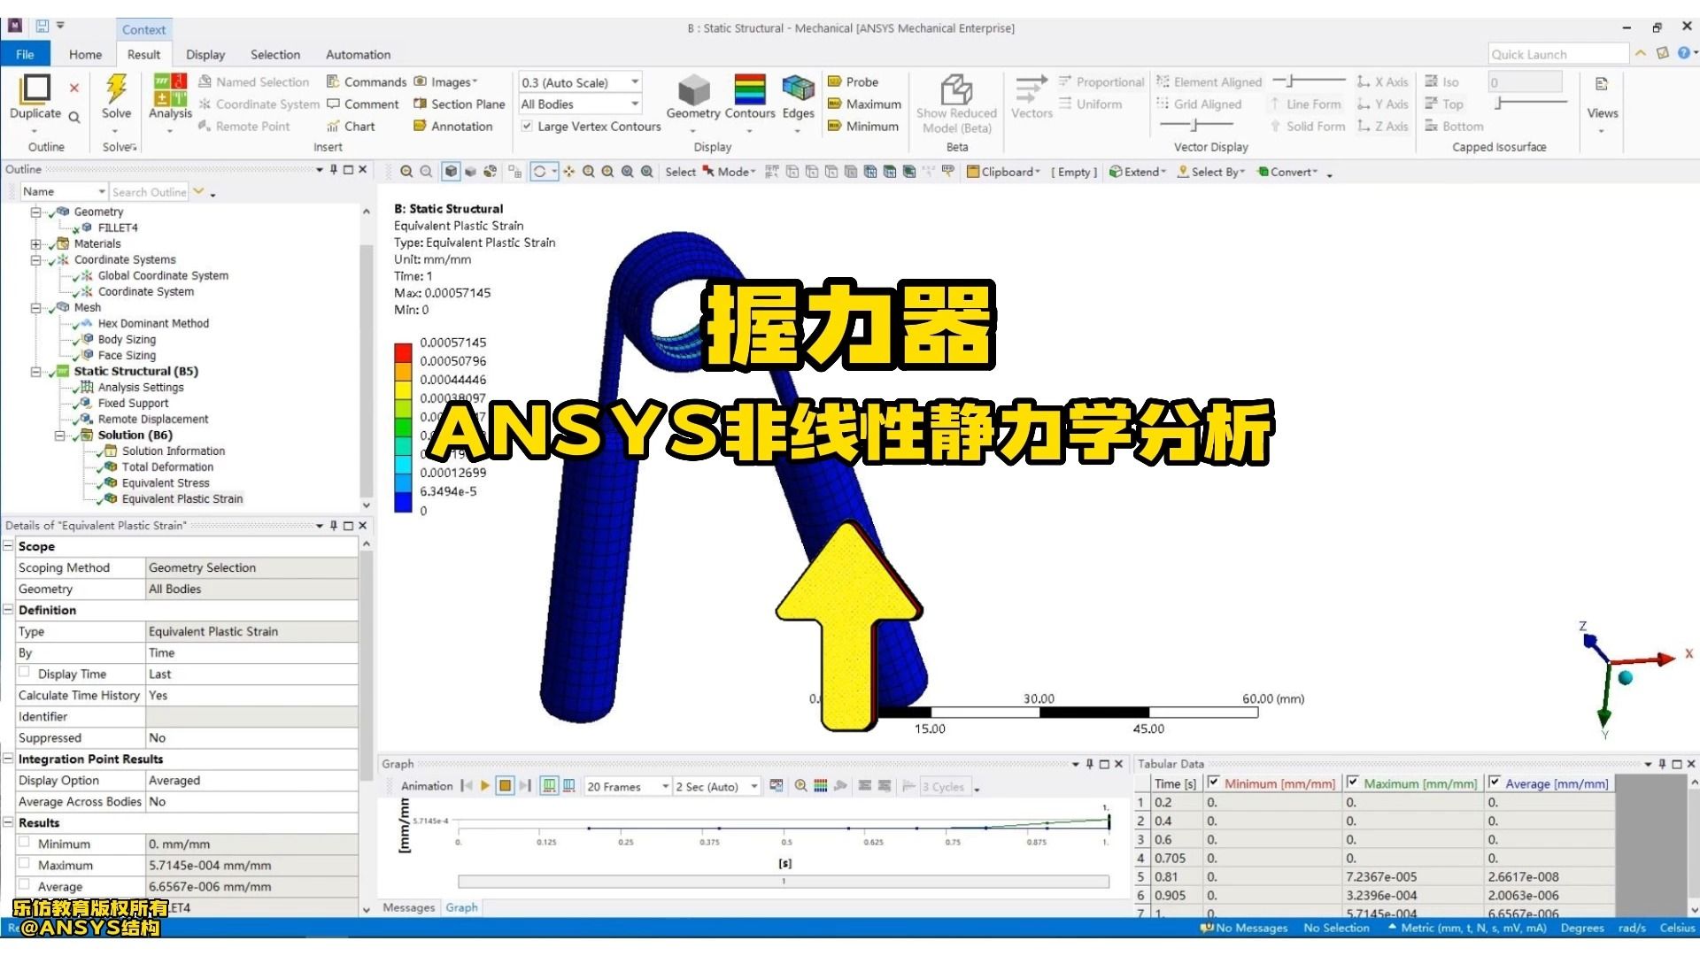Image resolution: width=1700 pixels, height=956 pixels.
Task: Insert a Chart
Action: tap(351, 126)
